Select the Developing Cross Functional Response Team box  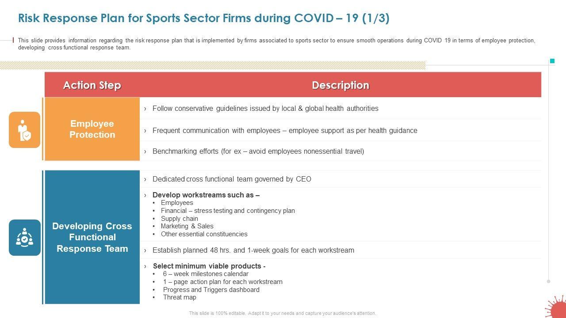[x=92, y=237]
